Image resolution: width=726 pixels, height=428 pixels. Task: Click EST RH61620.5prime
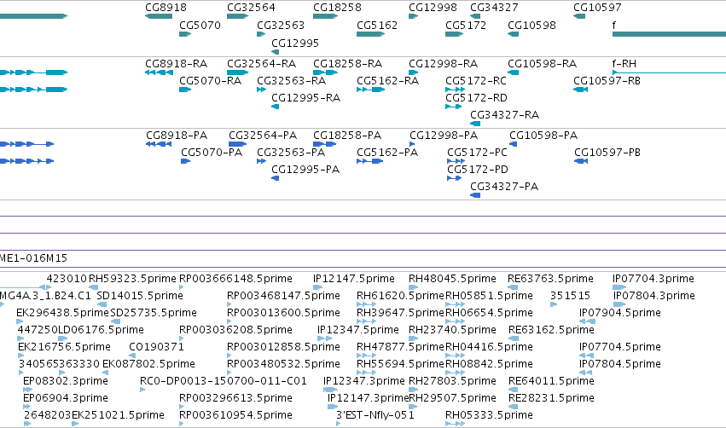click(400, 296)
